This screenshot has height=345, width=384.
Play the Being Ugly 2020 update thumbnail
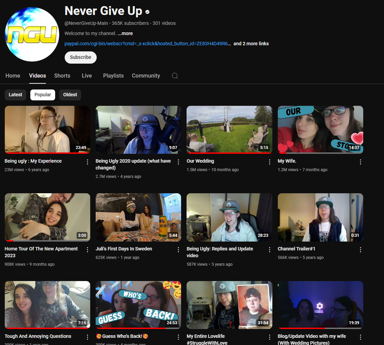(138, 130)
